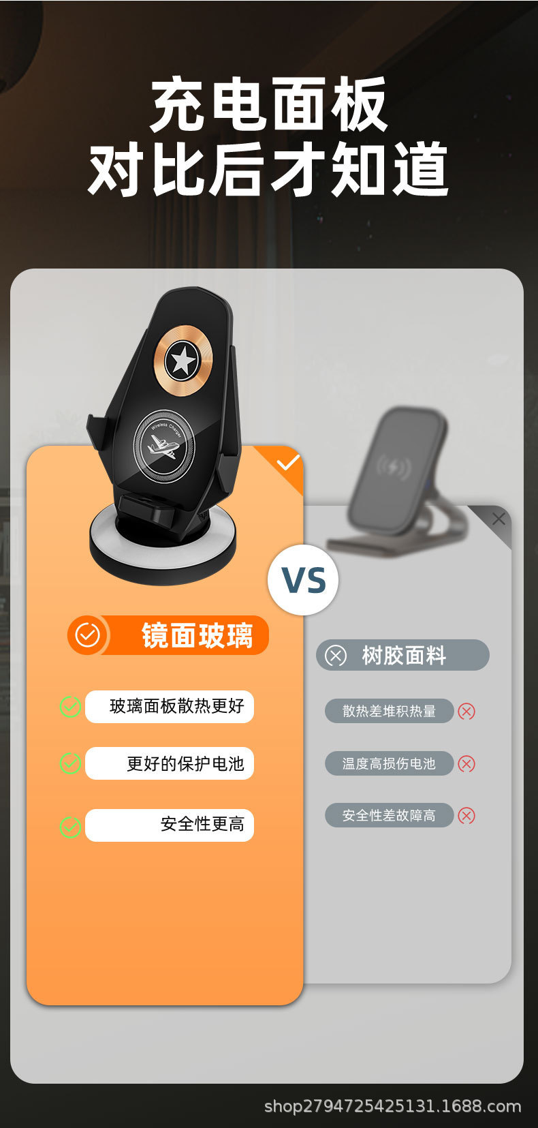Click red X next to 温度高损伤电池
This screenshot has height=1128, width=538.
click(x=466, y=763)
